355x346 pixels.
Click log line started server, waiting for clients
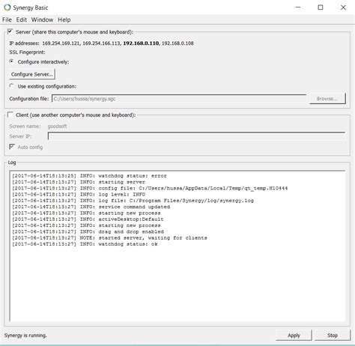tap(109, 238)
